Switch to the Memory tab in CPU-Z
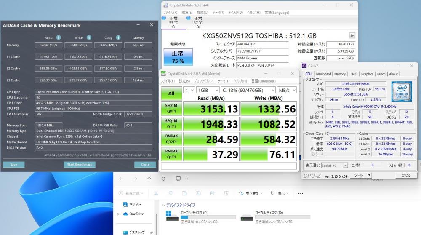 coord(340,74)
